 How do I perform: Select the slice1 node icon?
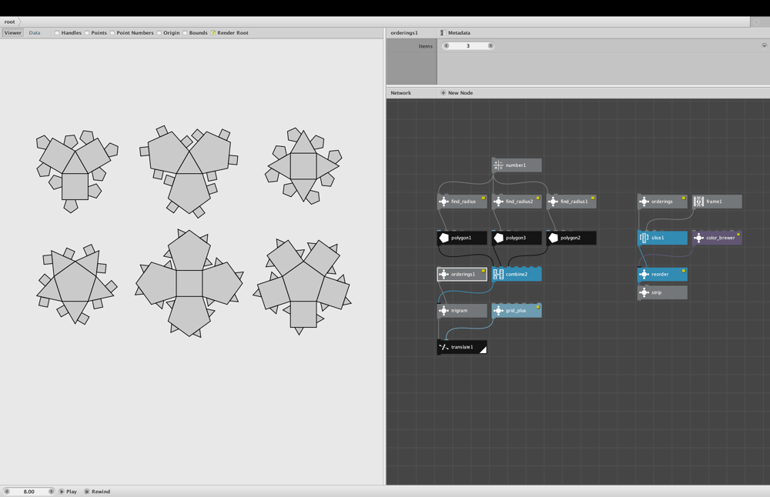click(644, 238)
